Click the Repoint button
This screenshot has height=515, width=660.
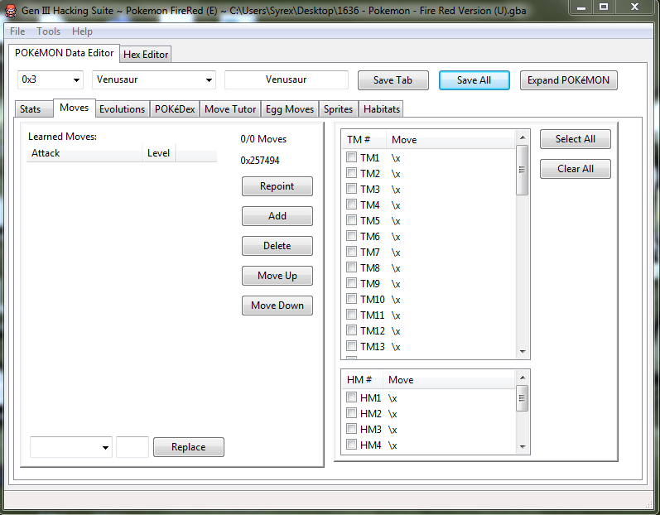click(277, 186)
